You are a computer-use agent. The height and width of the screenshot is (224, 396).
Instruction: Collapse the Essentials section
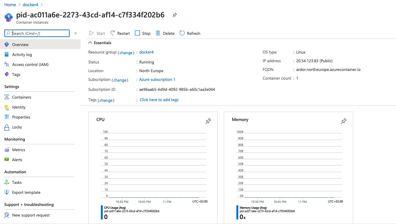coord(90,43)
